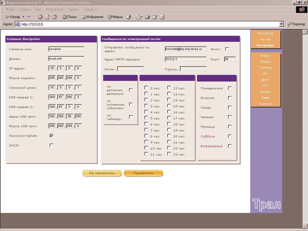Viewport: 308px width, 231px height.
Task: Open the Архив section in sidebar
Action: (x=265, y=39)
